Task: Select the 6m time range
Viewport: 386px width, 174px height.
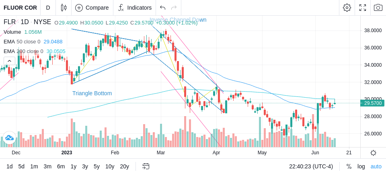Action: coord(61,166)
